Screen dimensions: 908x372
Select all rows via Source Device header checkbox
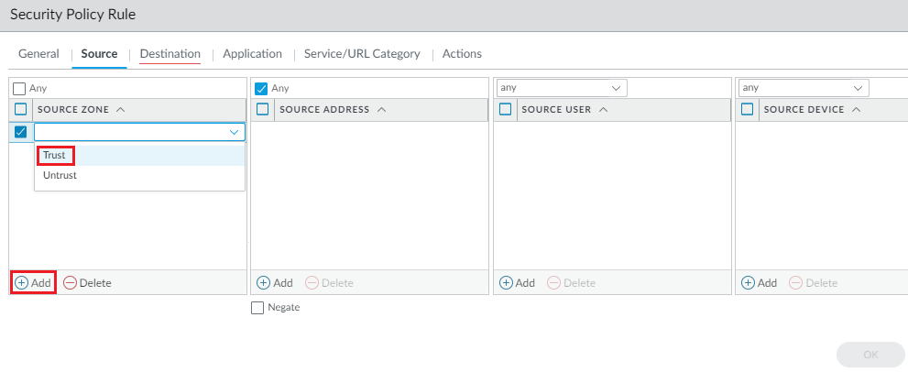tap(747, 109)
